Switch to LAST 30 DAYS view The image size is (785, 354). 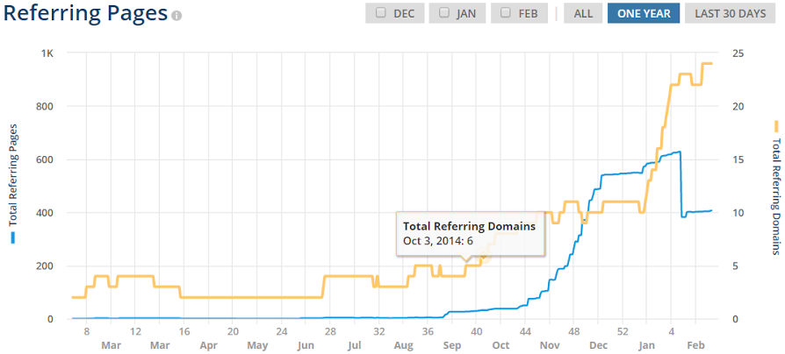click(x=730, y=13)
